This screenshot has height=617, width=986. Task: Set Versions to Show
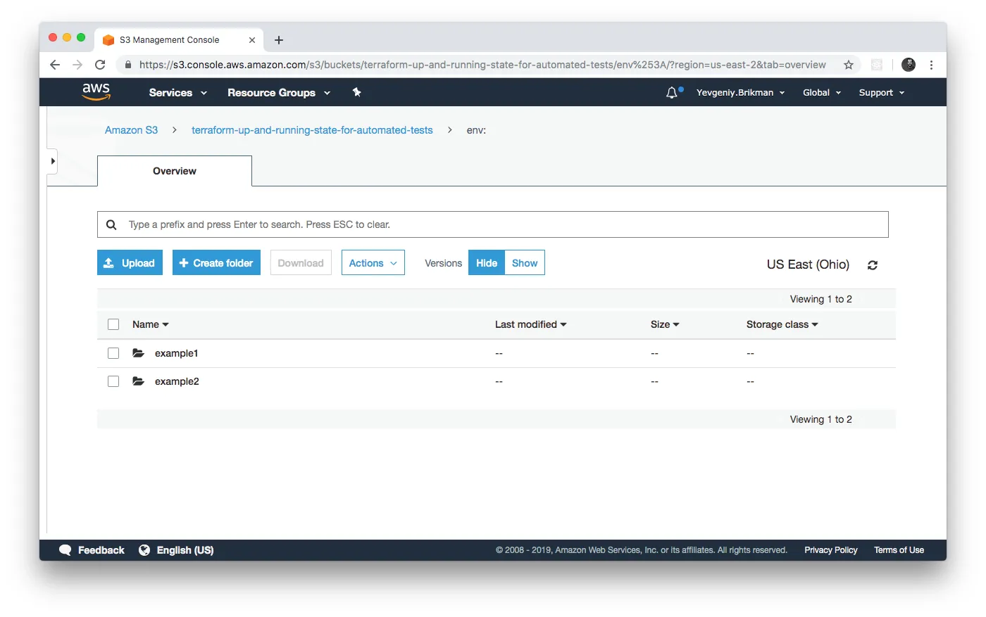coord(525,263)
